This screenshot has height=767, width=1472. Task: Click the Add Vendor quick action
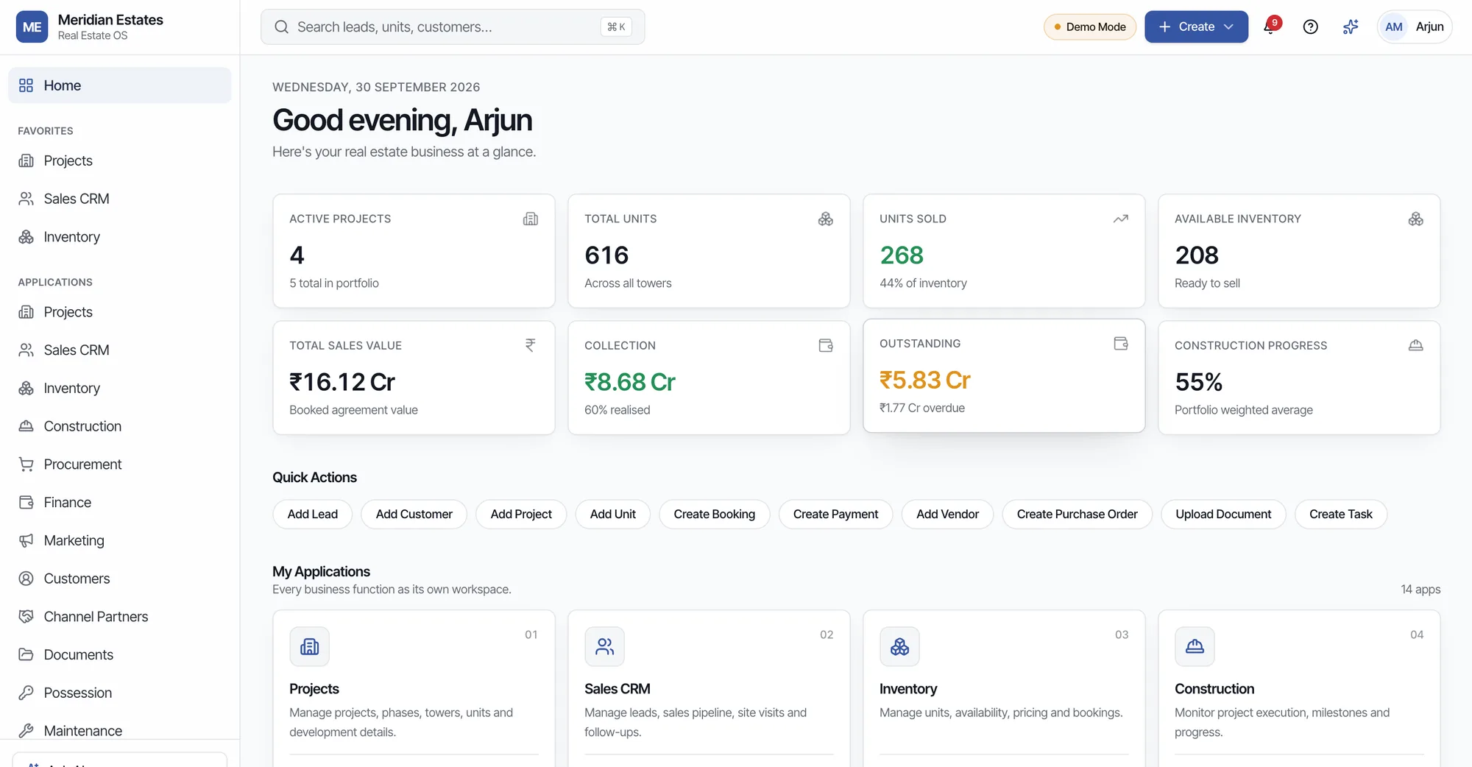click(x=948, y=514)
